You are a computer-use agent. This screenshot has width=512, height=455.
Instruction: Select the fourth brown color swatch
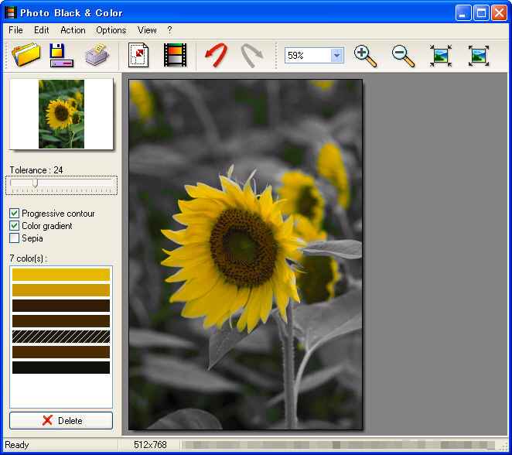click(61, 321)
